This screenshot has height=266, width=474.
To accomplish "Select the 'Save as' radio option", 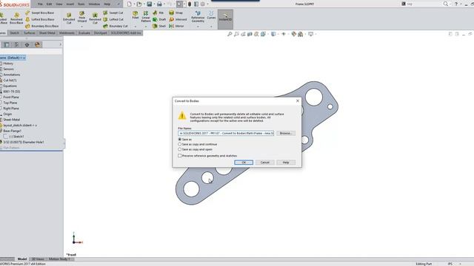I will click(x=184, y=140).
